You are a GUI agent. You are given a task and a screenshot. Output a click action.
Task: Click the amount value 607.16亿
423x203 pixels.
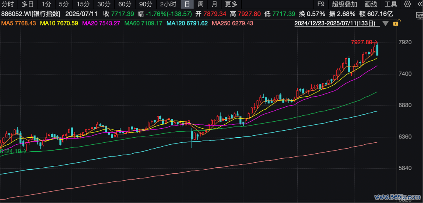[381, 14]
